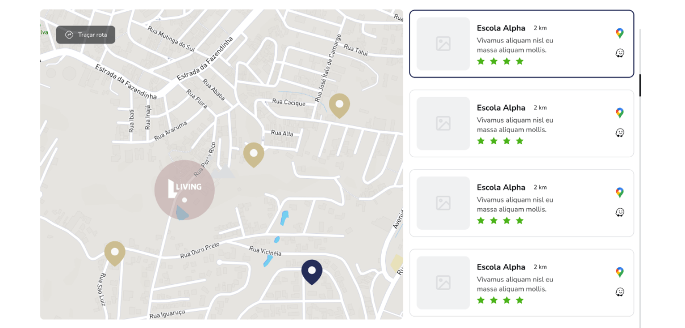Open Waze icon in first Escola Alpha card
Screen dimensions: 685x328
[x=620, y=53]
